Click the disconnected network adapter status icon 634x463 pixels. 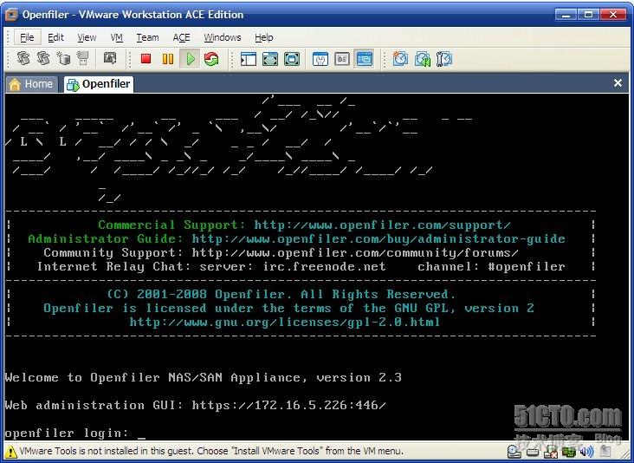coord(551,451)
